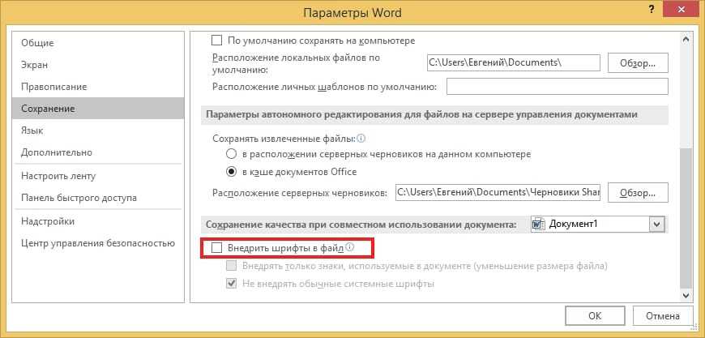Click 'Обзор...' next to local files location
The height and width of the screenshot is (338, 705).
[637, 62]
